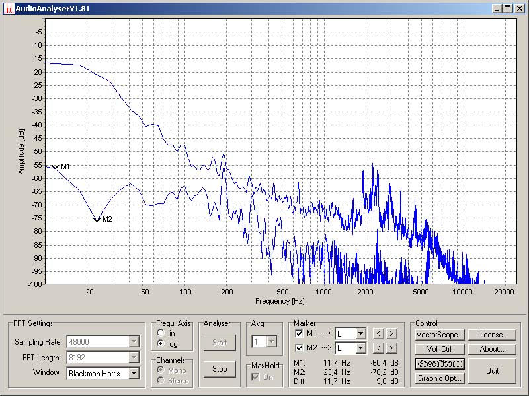Viewport: 529px width, 396px height.
Task: Click the M2 frequency value 23,4 Hz
Action: click(x=337, y=372)
